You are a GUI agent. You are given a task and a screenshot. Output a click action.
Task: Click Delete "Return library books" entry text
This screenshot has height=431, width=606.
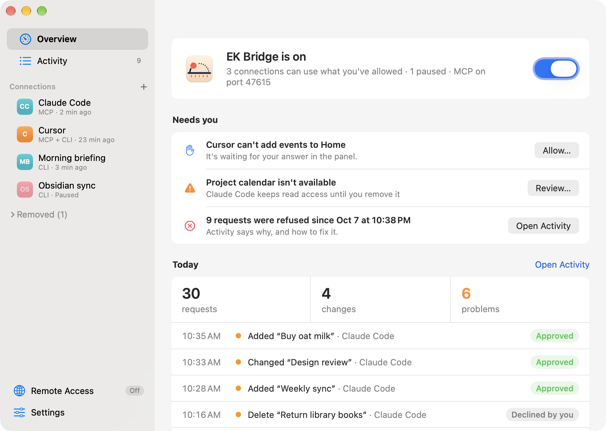[307, 415]
